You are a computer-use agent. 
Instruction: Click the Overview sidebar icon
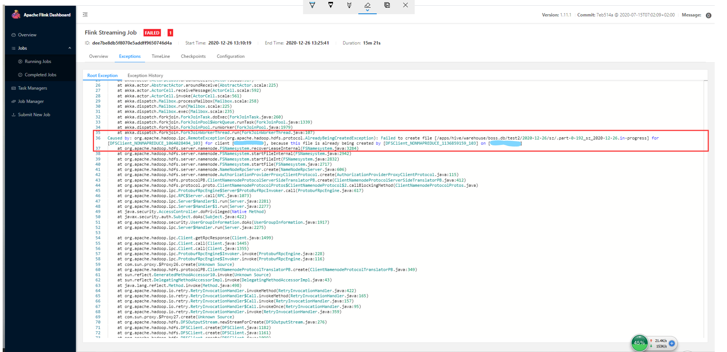[x=14, y=35]
